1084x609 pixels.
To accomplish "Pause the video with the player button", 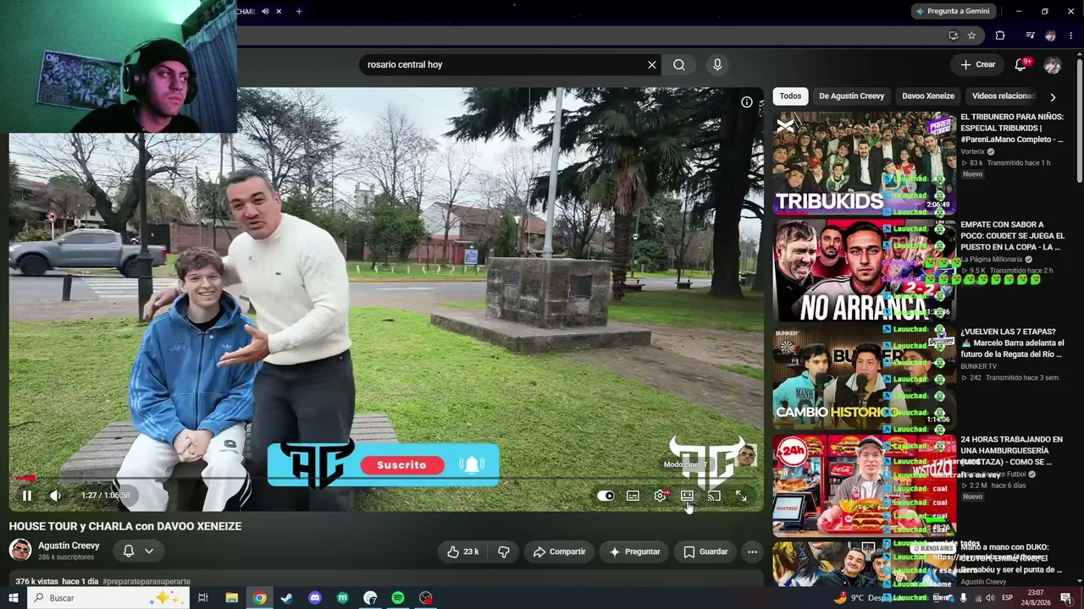I will click(x=27, y=496).
